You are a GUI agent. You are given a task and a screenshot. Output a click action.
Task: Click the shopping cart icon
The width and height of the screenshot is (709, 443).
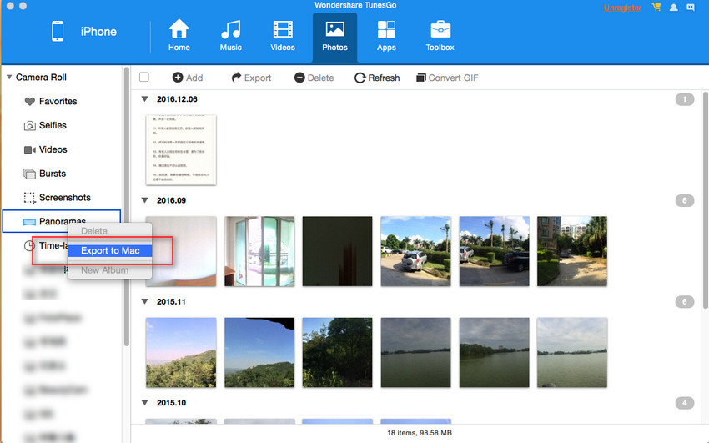tap(656, 8)
